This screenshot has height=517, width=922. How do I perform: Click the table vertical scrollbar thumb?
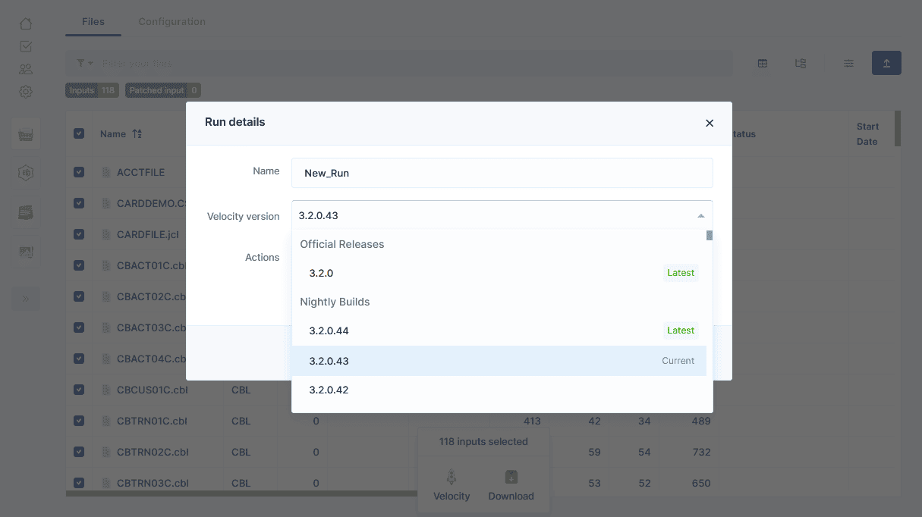tap(898, 129)
